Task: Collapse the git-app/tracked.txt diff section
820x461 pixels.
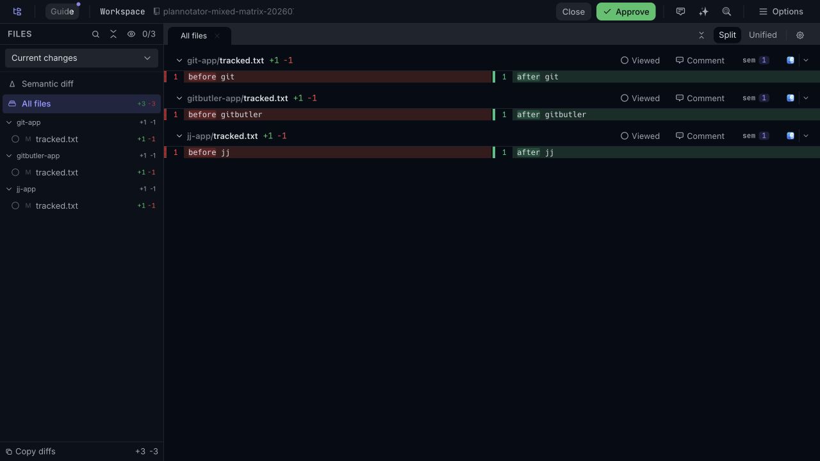Action: [x=179, y=60]
